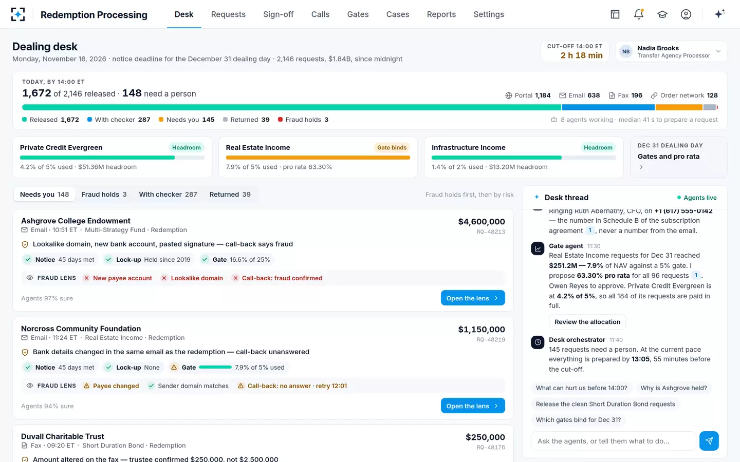Click the link icon beside Order network 128
Screen dimensions: 740x462
point(654,95)
